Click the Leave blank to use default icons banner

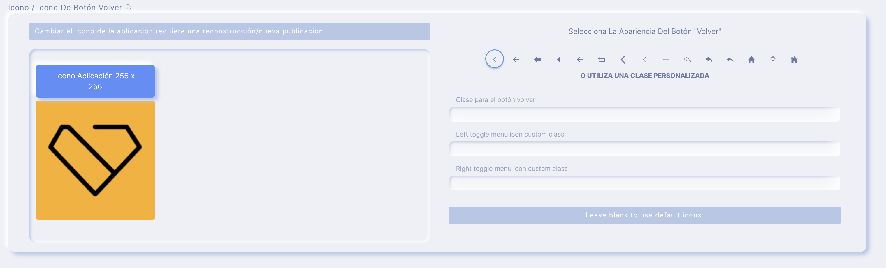point(645,215)
